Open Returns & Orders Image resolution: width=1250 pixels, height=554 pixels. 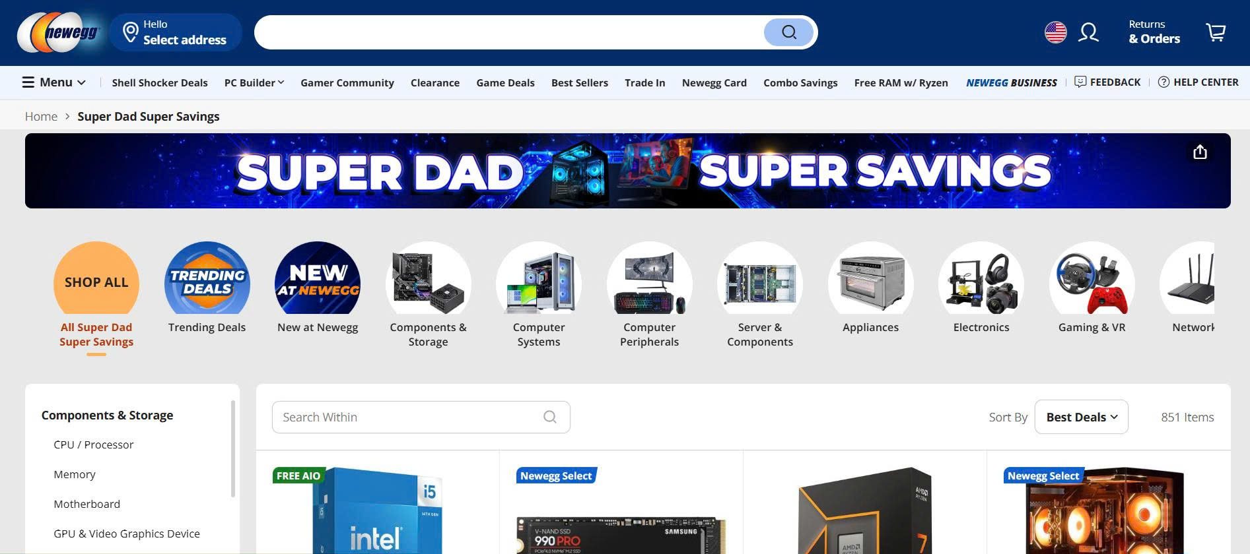click(x=1154, y=32)
